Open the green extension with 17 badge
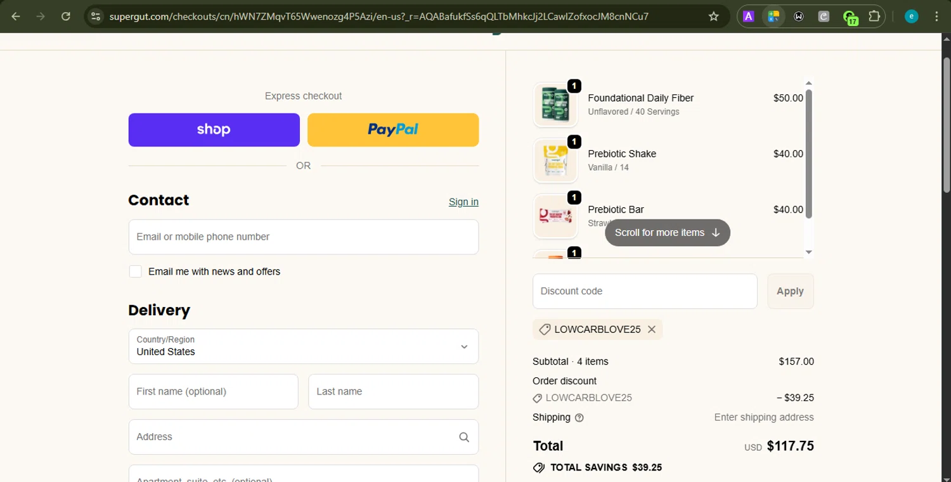 (x=850, y=17)
